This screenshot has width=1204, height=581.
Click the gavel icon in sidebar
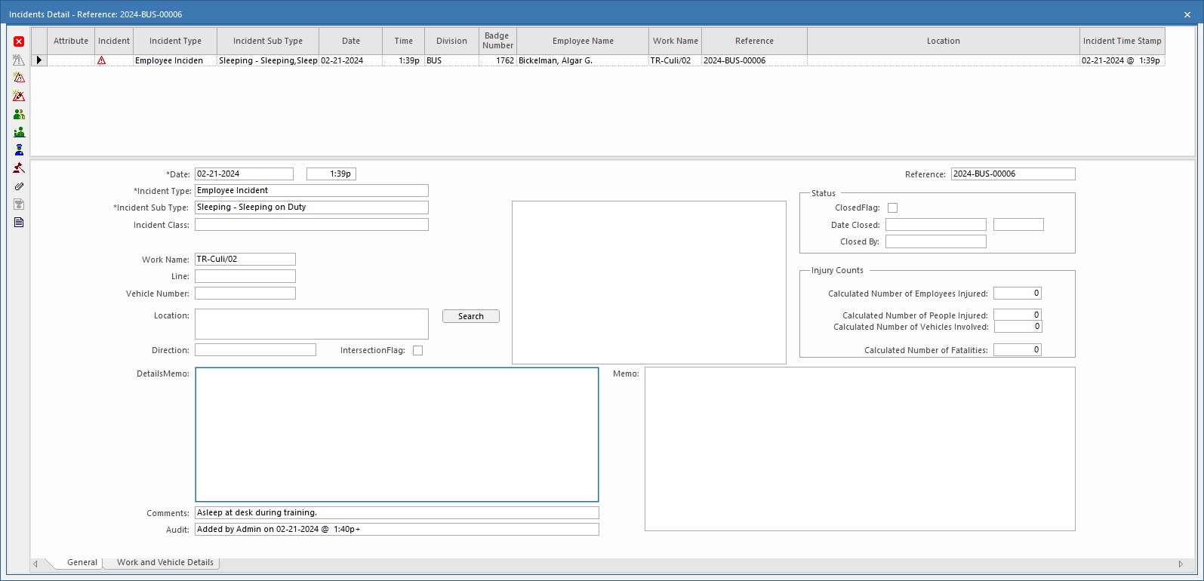(x=19, y=168)
